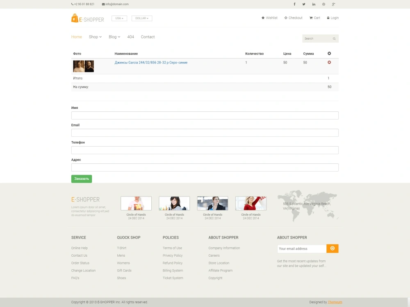
Task: Open the Facebook page via its icon
Action: 294,4
